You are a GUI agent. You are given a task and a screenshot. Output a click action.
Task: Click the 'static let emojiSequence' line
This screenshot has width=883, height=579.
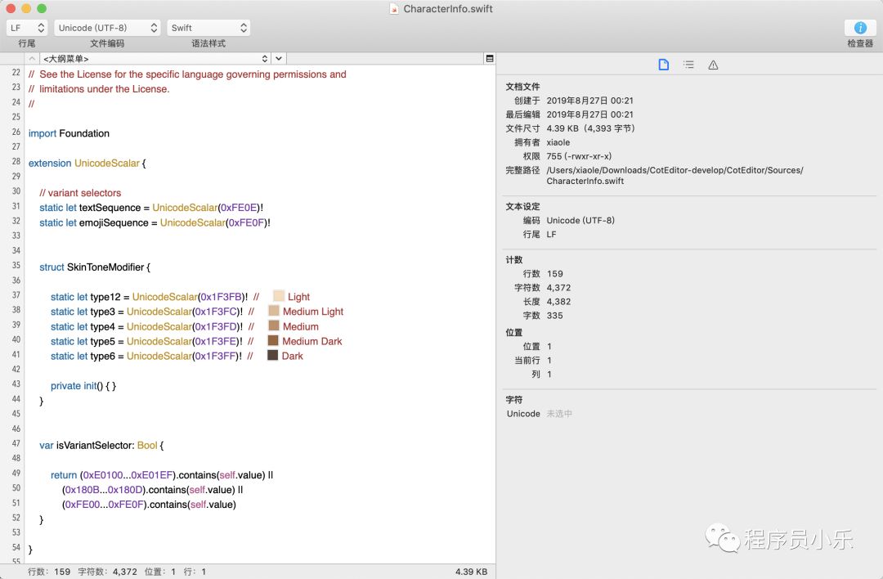[x=155, y=223]
